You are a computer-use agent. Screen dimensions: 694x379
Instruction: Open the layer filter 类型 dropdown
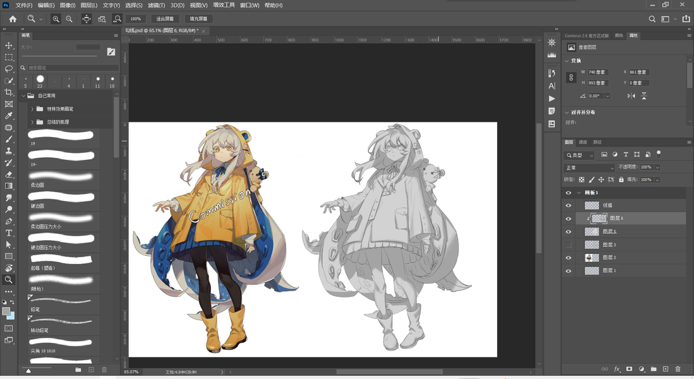(579, 155)
